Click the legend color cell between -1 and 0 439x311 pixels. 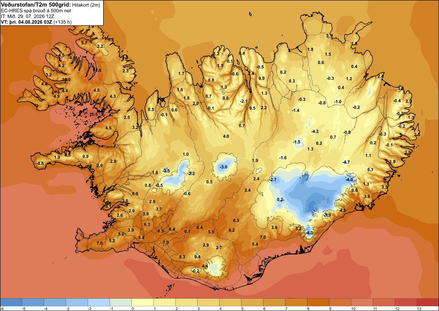point(121,302)
